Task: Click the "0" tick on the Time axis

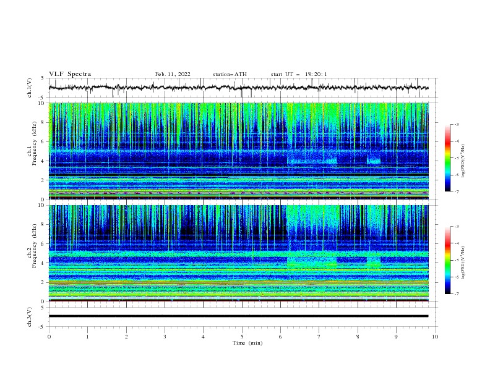Action: [x=49, y=337]
